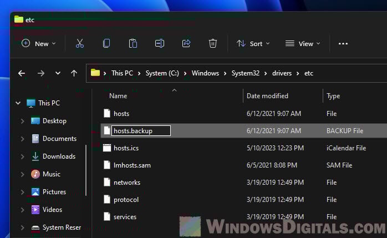Click the 6/5/2021 8:08 PM date cell
Viewport: 387px width, 238px height.
coord(272,165)
